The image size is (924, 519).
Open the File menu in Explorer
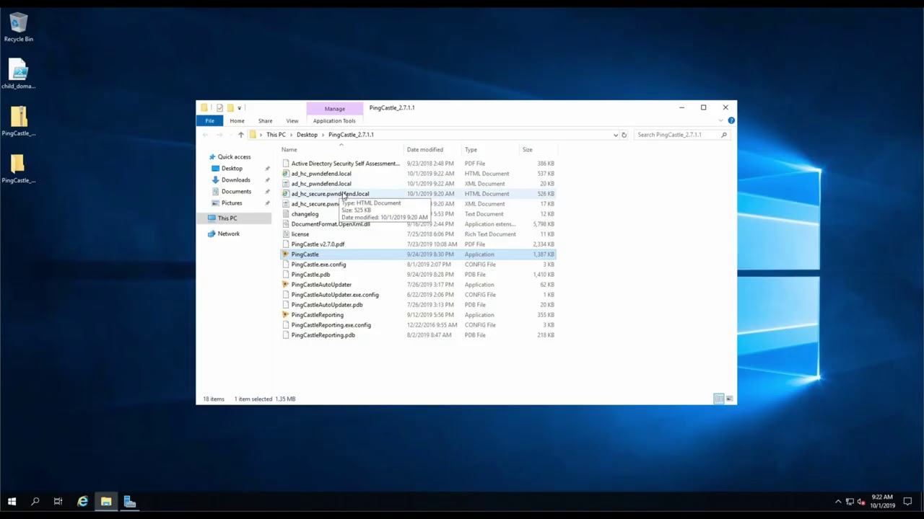point(209,121)
